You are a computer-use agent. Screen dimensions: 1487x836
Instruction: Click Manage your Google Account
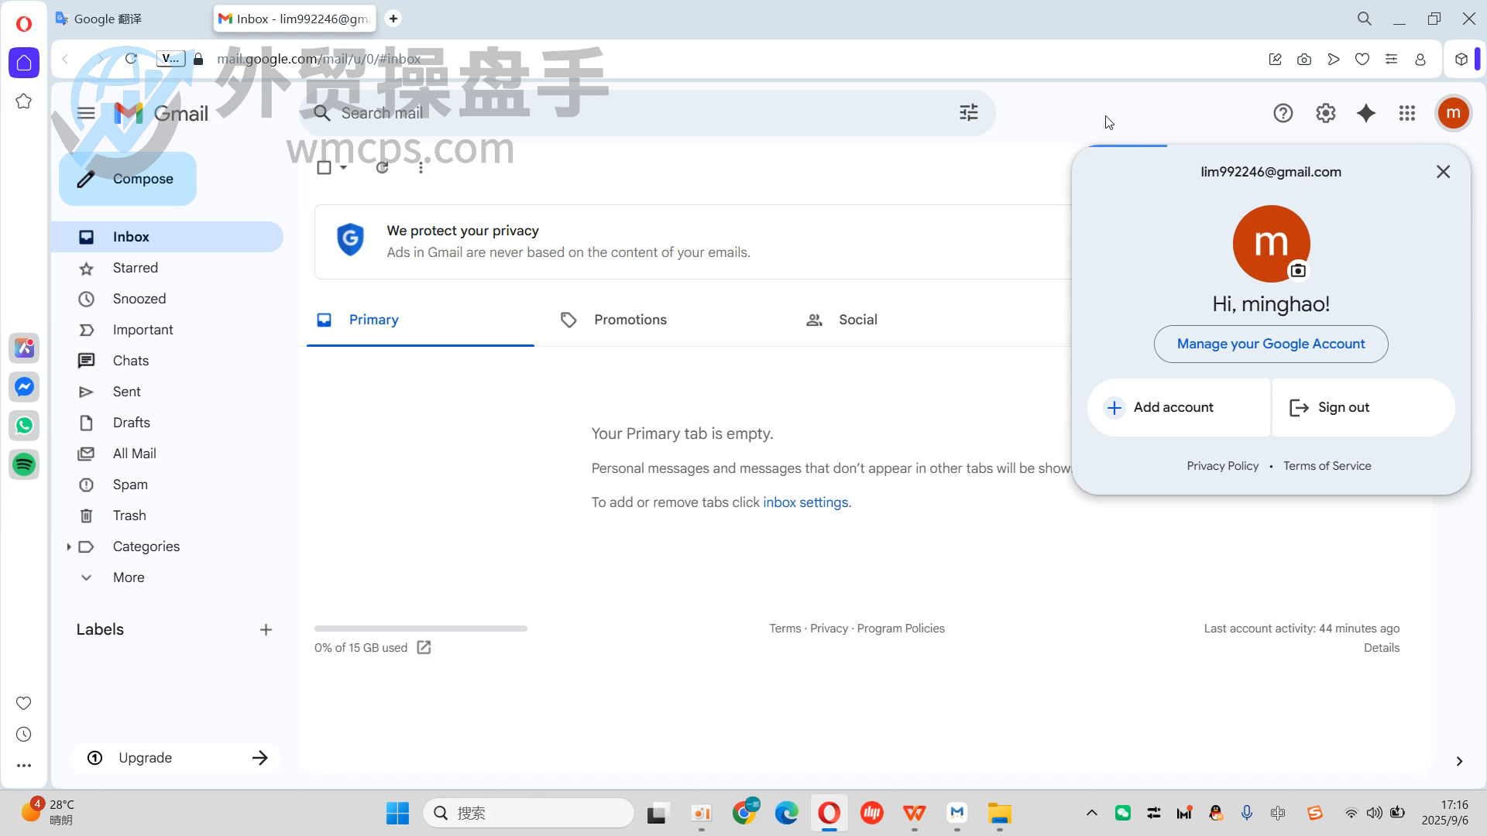point(1270,344)
